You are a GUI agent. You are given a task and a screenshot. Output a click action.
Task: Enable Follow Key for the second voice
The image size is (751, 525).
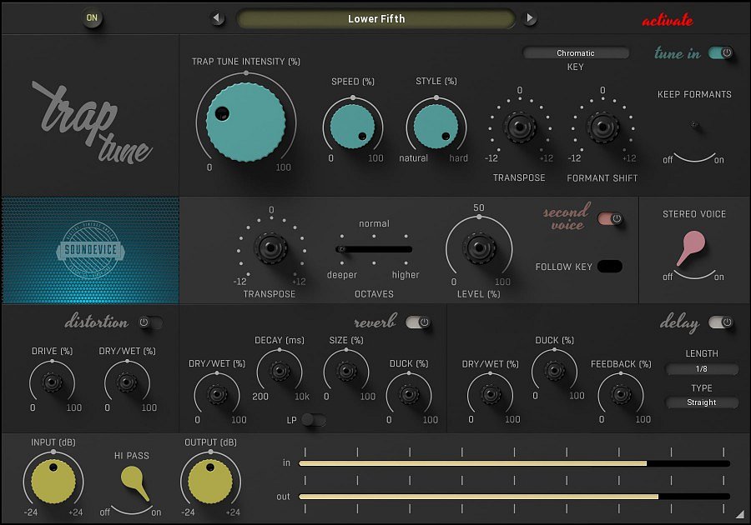tap(610, 266)
